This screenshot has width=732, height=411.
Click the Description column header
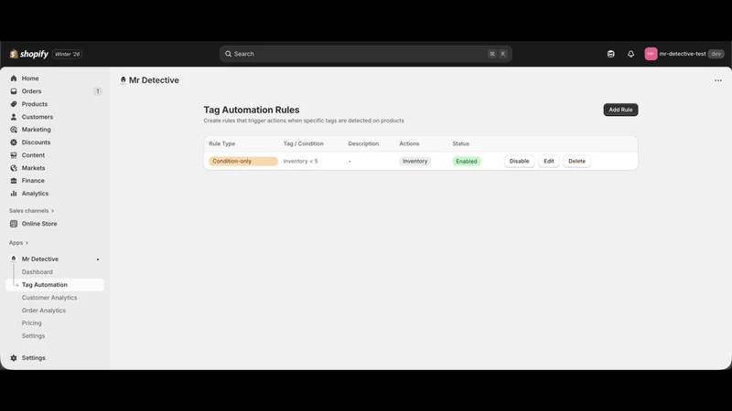363,143
